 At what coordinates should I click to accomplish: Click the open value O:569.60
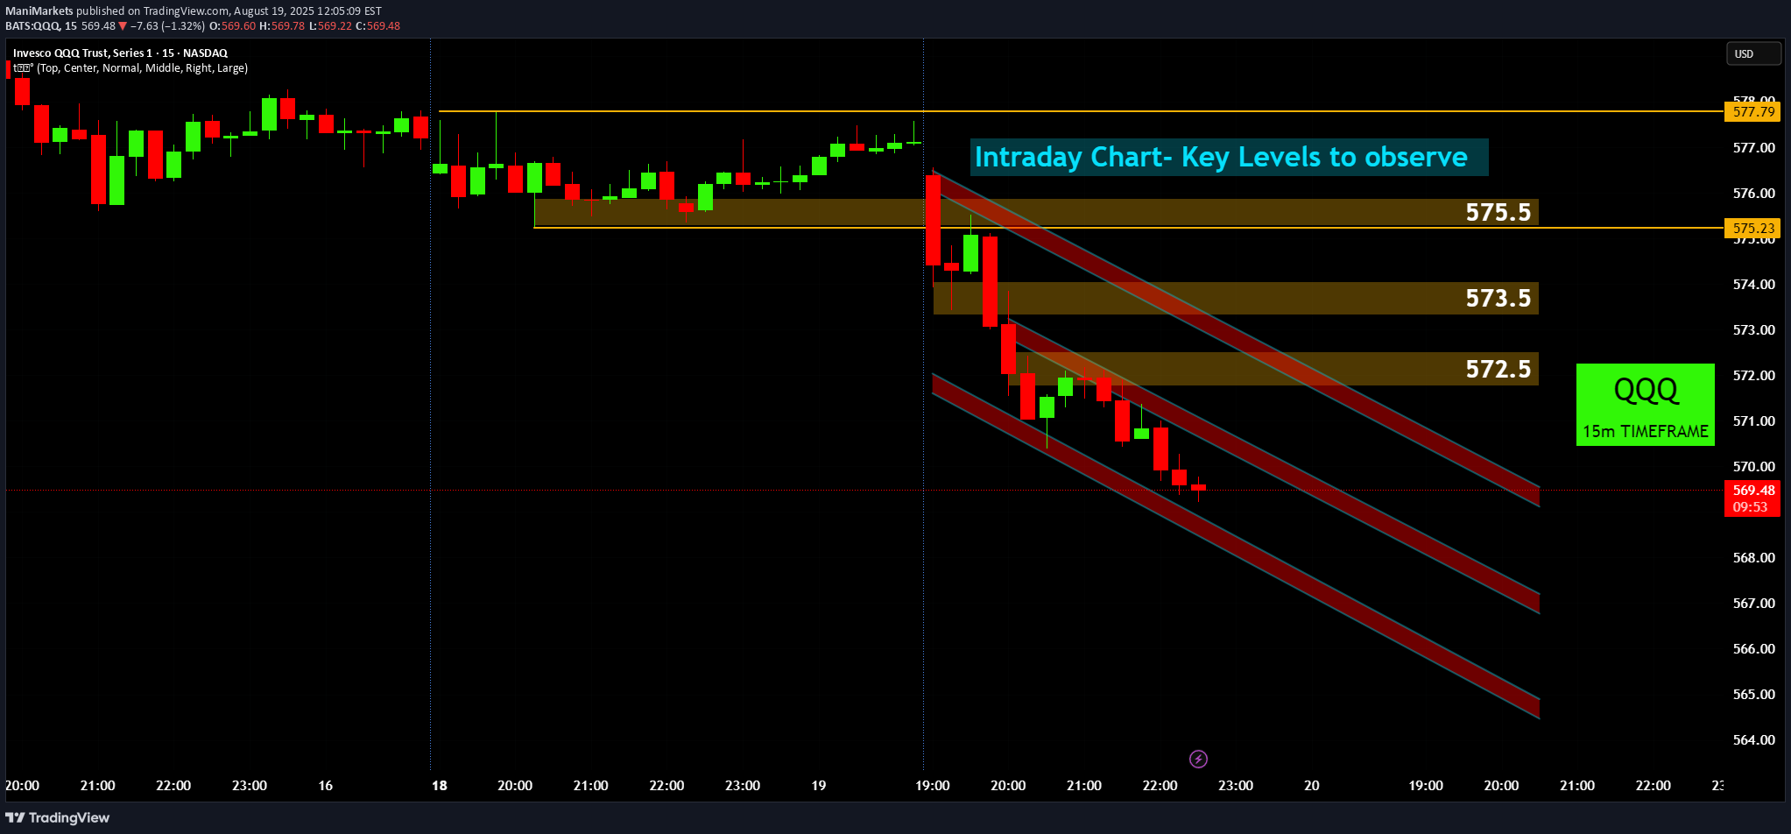(233, 26)
